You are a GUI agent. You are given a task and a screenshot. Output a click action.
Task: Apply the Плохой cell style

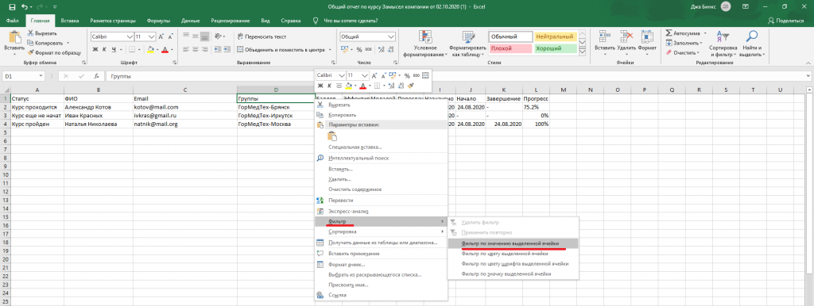(x=510, y=48)
